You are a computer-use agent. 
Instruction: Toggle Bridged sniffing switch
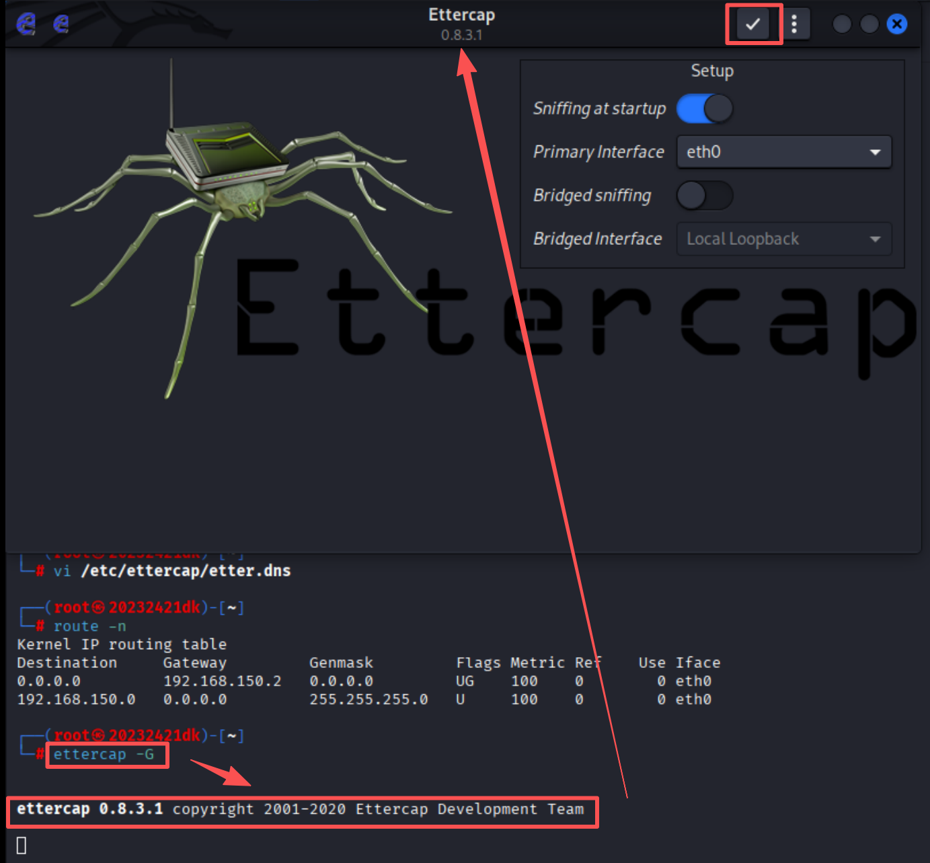pos(705,196)
